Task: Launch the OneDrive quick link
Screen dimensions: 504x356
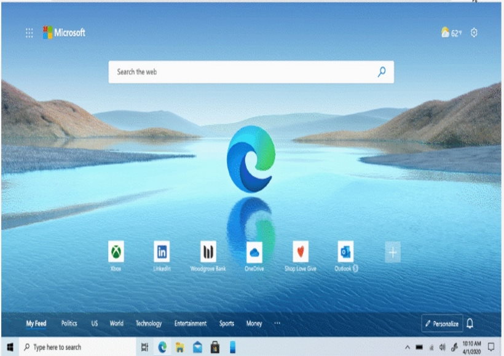Action: (x=254, y=252)
